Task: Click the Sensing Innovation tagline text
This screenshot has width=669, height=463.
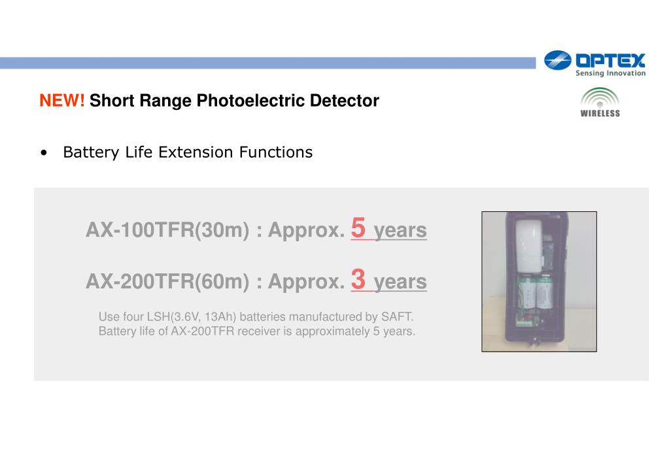Action: point(611,73)
